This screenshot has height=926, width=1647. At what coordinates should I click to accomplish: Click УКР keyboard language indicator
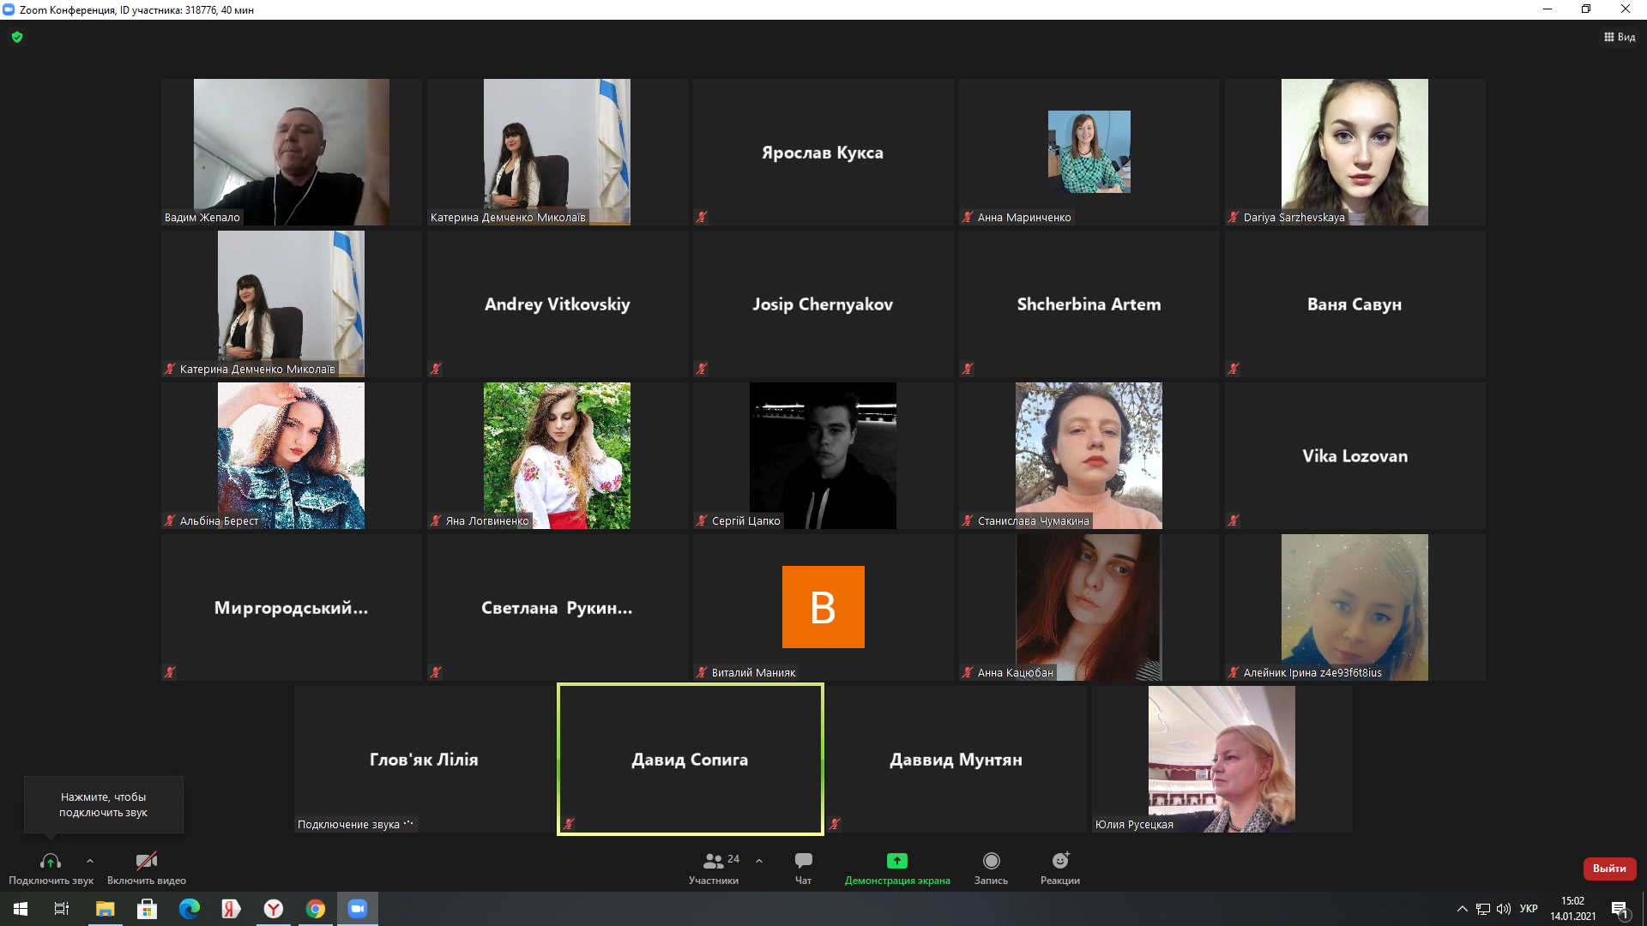coord(1529,909)
